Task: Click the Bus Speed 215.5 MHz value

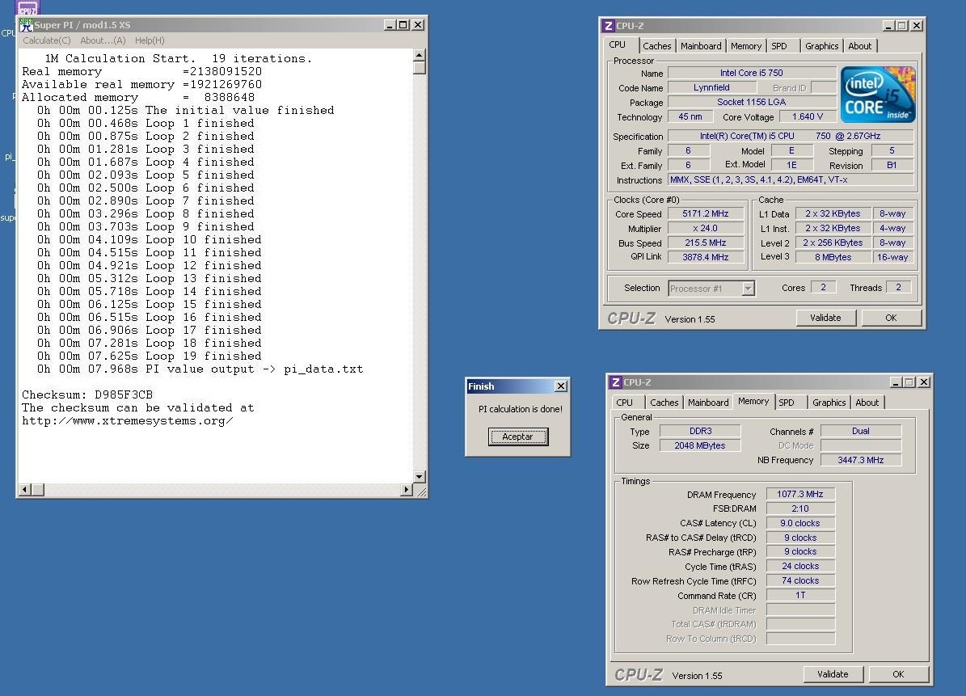Action: coord(706,243)
